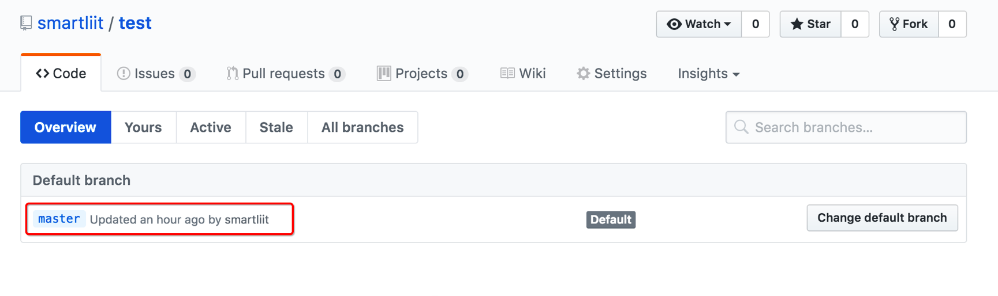This screenshot has height=296, width=998.
Task: Click the Settings gear icon
Action: coord(583,74)
